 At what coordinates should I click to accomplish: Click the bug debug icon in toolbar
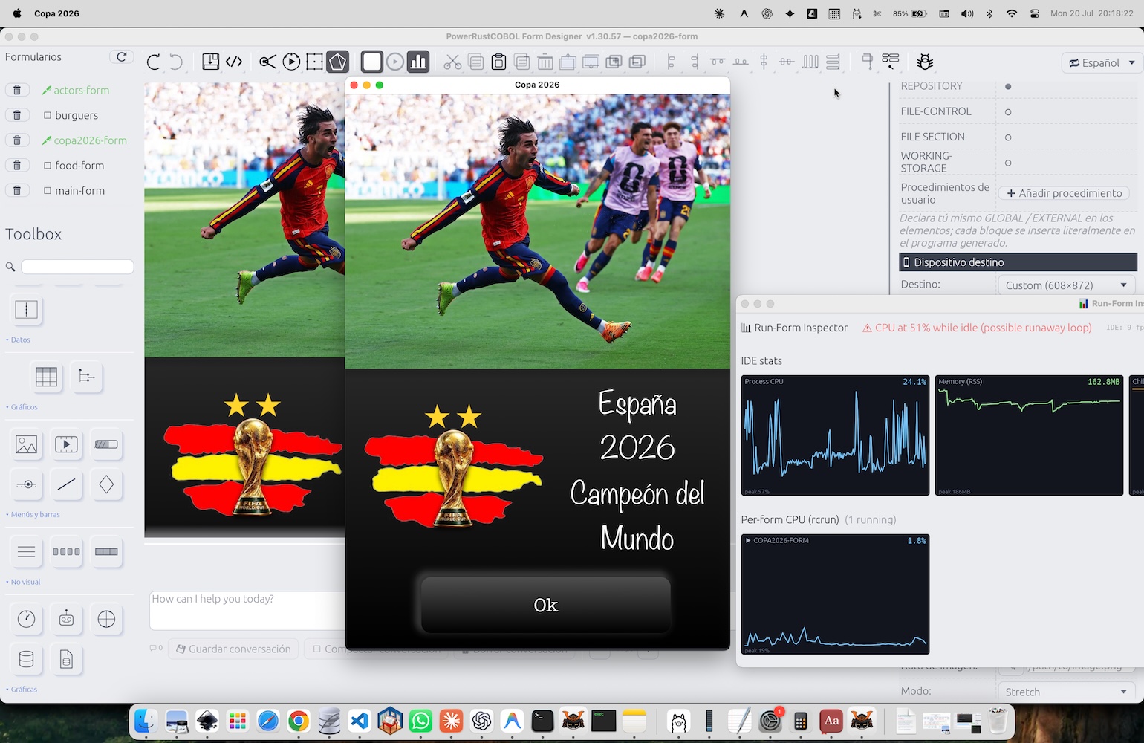click(925, 62)
